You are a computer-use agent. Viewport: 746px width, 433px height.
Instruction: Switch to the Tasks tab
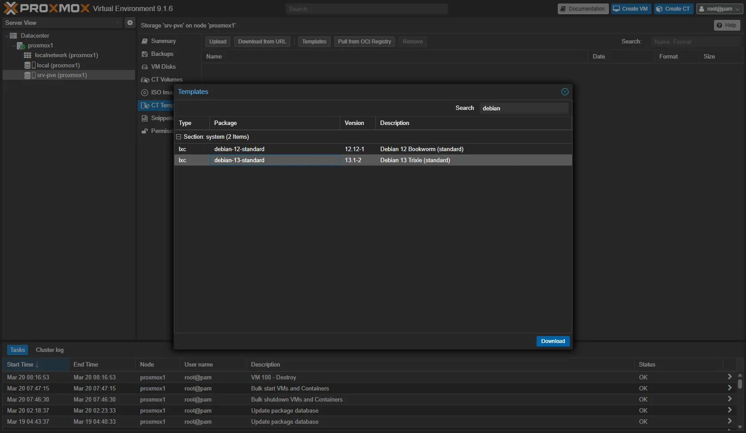coord(17,350)
